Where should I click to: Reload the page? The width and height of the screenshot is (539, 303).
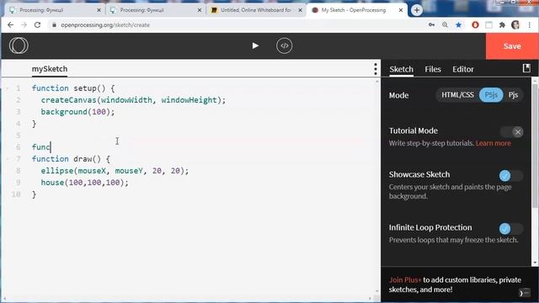click(x=37, y=24)
